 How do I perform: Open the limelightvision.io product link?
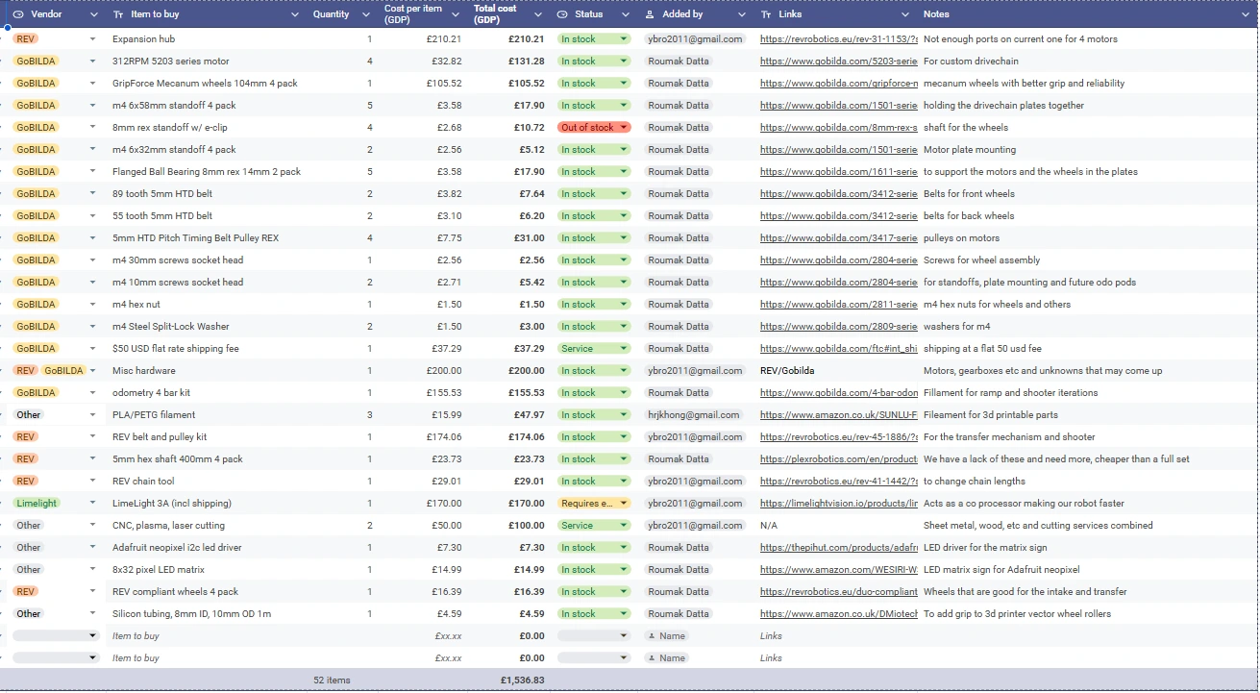[x=838, y=504]
